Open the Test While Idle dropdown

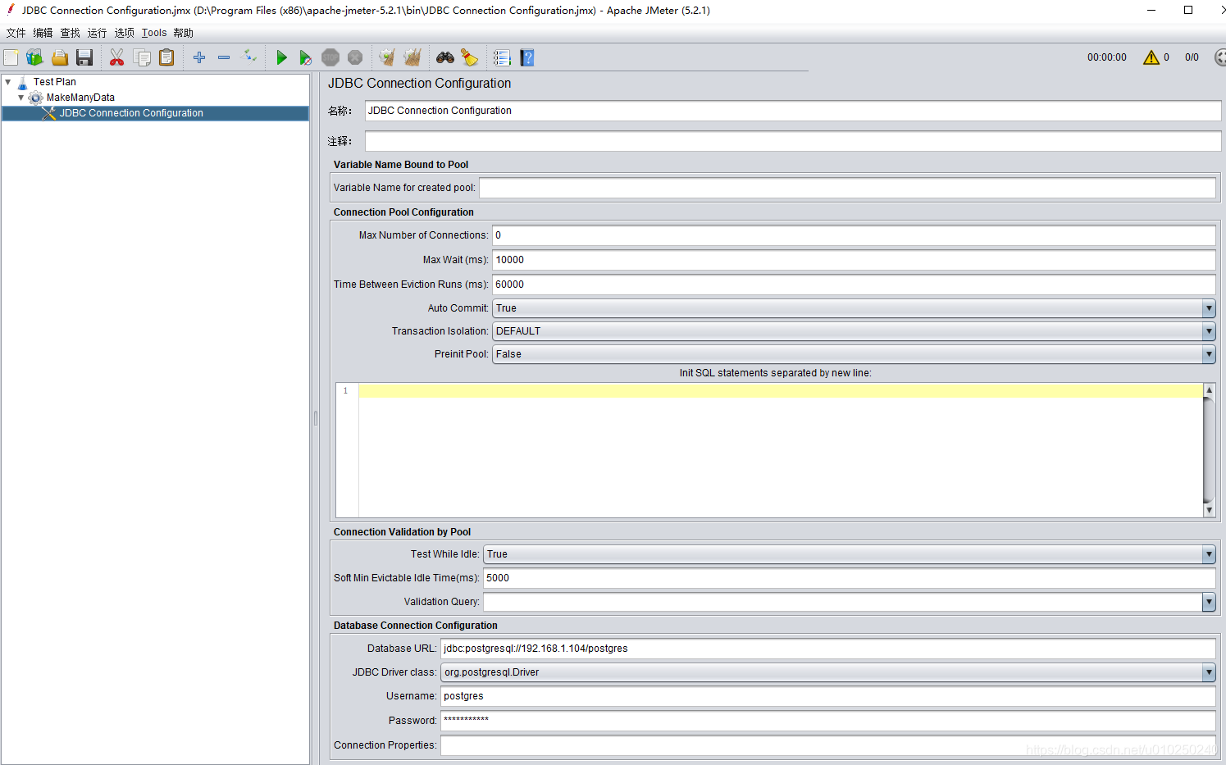click(850, 554)
